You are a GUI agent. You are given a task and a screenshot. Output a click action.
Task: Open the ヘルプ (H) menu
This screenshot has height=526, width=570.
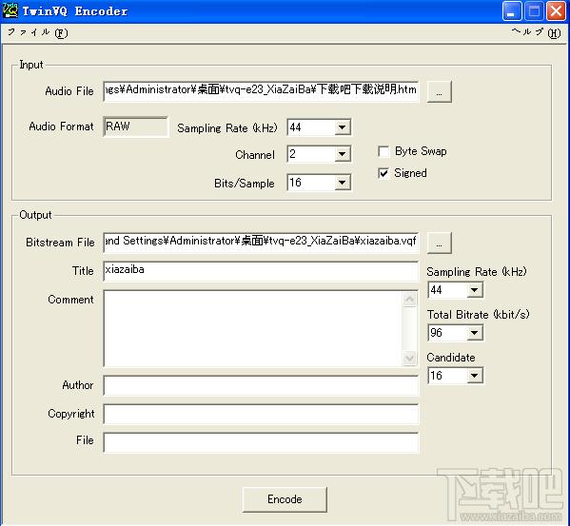click(x=536, y=33)
